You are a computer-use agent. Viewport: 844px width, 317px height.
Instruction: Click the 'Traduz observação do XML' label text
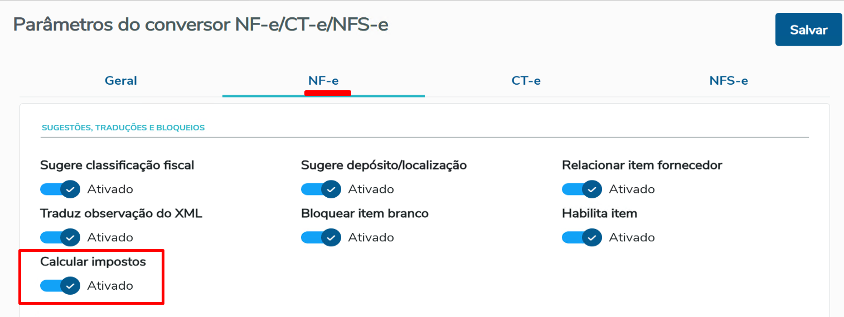(x=121, y=213)
